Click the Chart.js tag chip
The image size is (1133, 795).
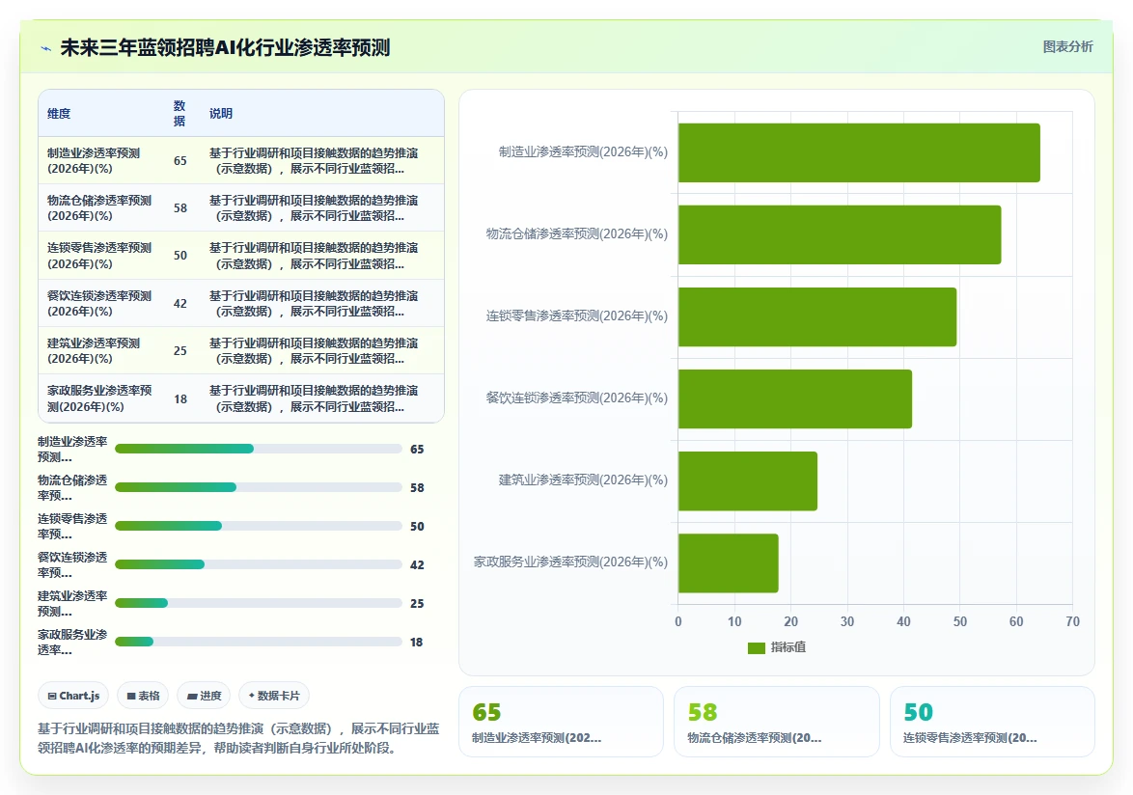pos(73,696)
